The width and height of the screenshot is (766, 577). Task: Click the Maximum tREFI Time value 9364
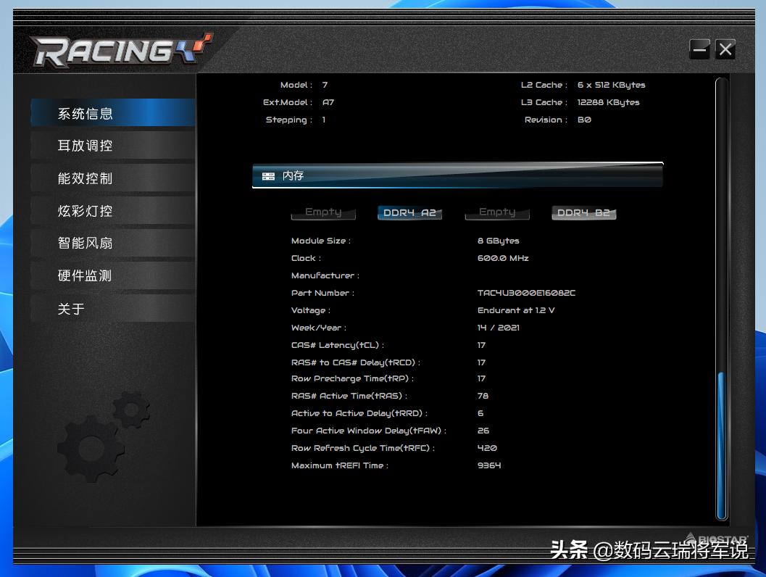point(489,465)
